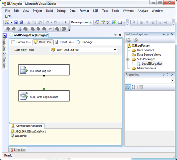
Task: Click the Save icon in toolbar
Action: [x=16, y=22]
